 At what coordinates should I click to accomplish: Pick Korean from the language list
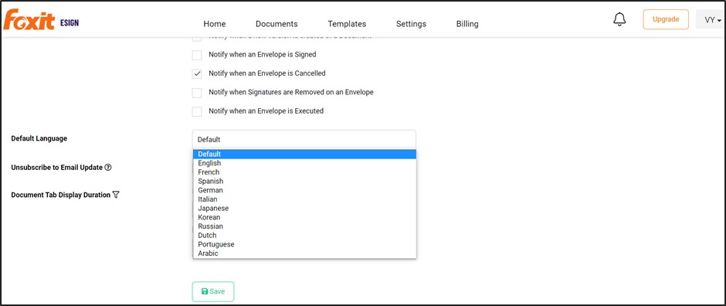[x=304, y=218]
